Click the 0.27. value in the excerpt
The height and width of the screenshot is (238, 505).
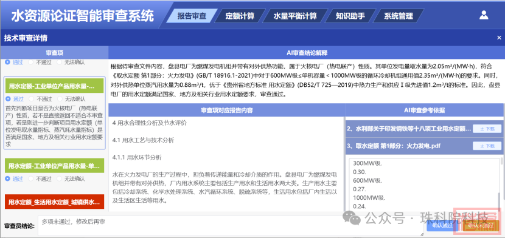tap(360, 189)
